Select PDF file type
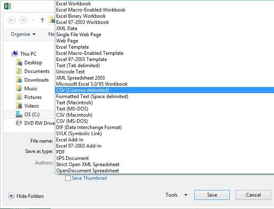274x209 pixels. point(164,152)
